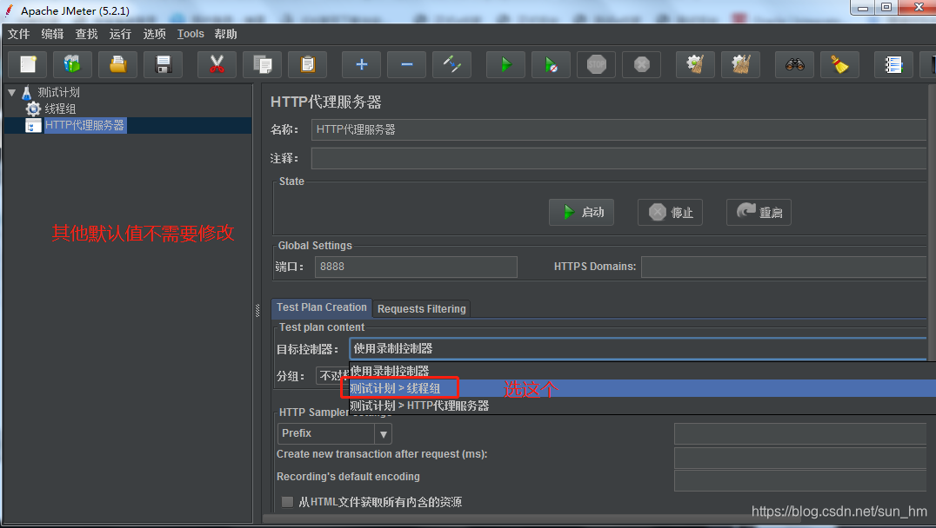Search with the binoculars icon
The width and height of the screenshot is (936, 528).
point(794,64)
